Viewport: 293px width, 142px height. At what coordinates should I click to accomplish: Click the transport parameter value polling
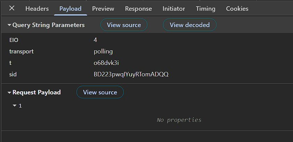(x=103, y=51)
